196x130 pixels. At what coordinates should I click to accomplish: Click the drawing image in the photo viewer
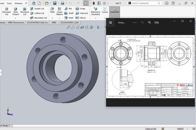coord(151,67)
